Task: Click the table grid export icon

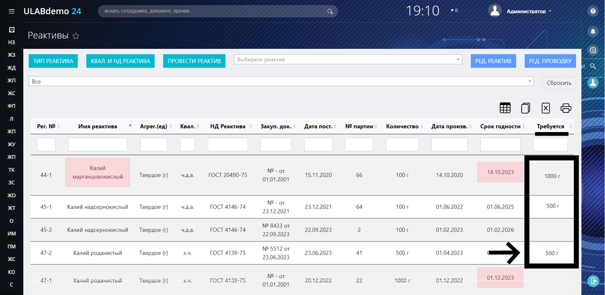Action: click(505, 108)
